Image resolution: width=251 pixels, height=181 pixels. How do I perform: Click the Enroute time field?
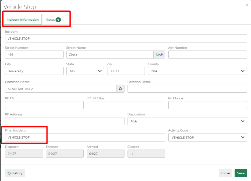(x=65, y=154)
